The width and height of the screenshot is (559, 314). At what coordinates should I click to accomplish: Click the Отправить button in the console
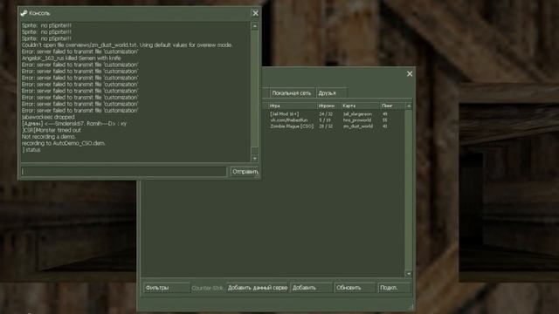(245, 172)
